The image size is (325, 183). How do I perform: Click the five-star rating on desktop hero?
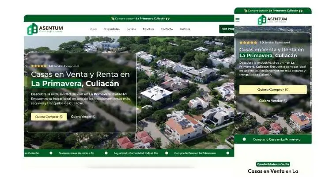tap(39, 66)
